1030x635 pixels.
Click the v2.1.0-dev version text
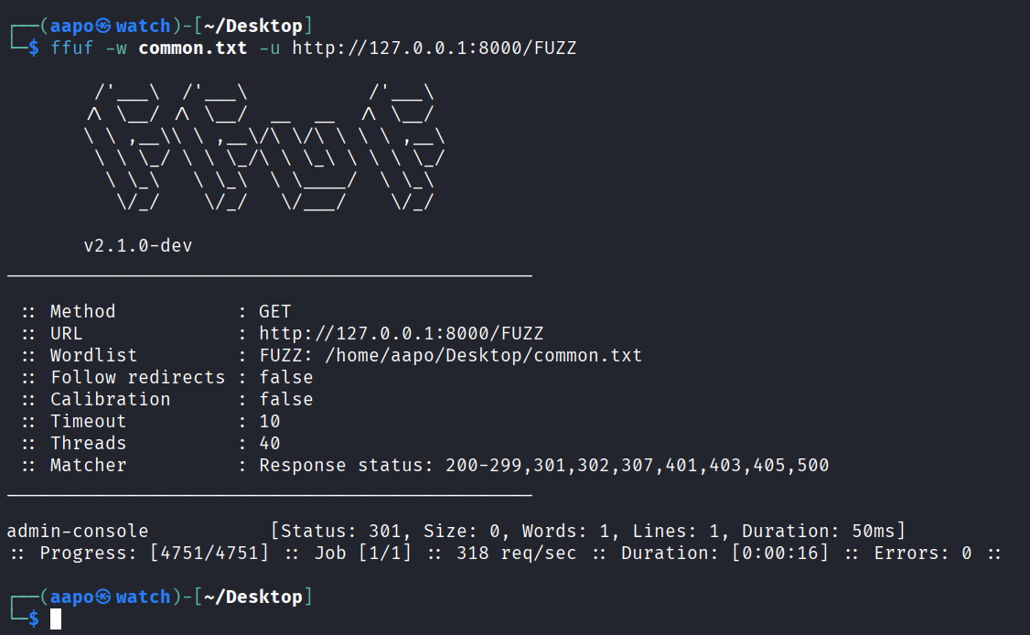[137, 246]
